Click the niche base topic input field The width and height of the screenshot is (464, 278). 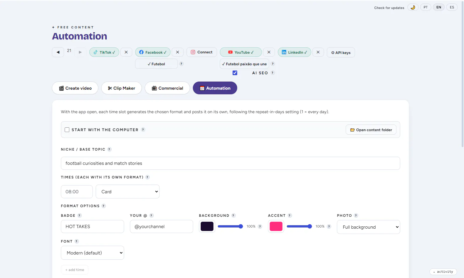(231, 163)
